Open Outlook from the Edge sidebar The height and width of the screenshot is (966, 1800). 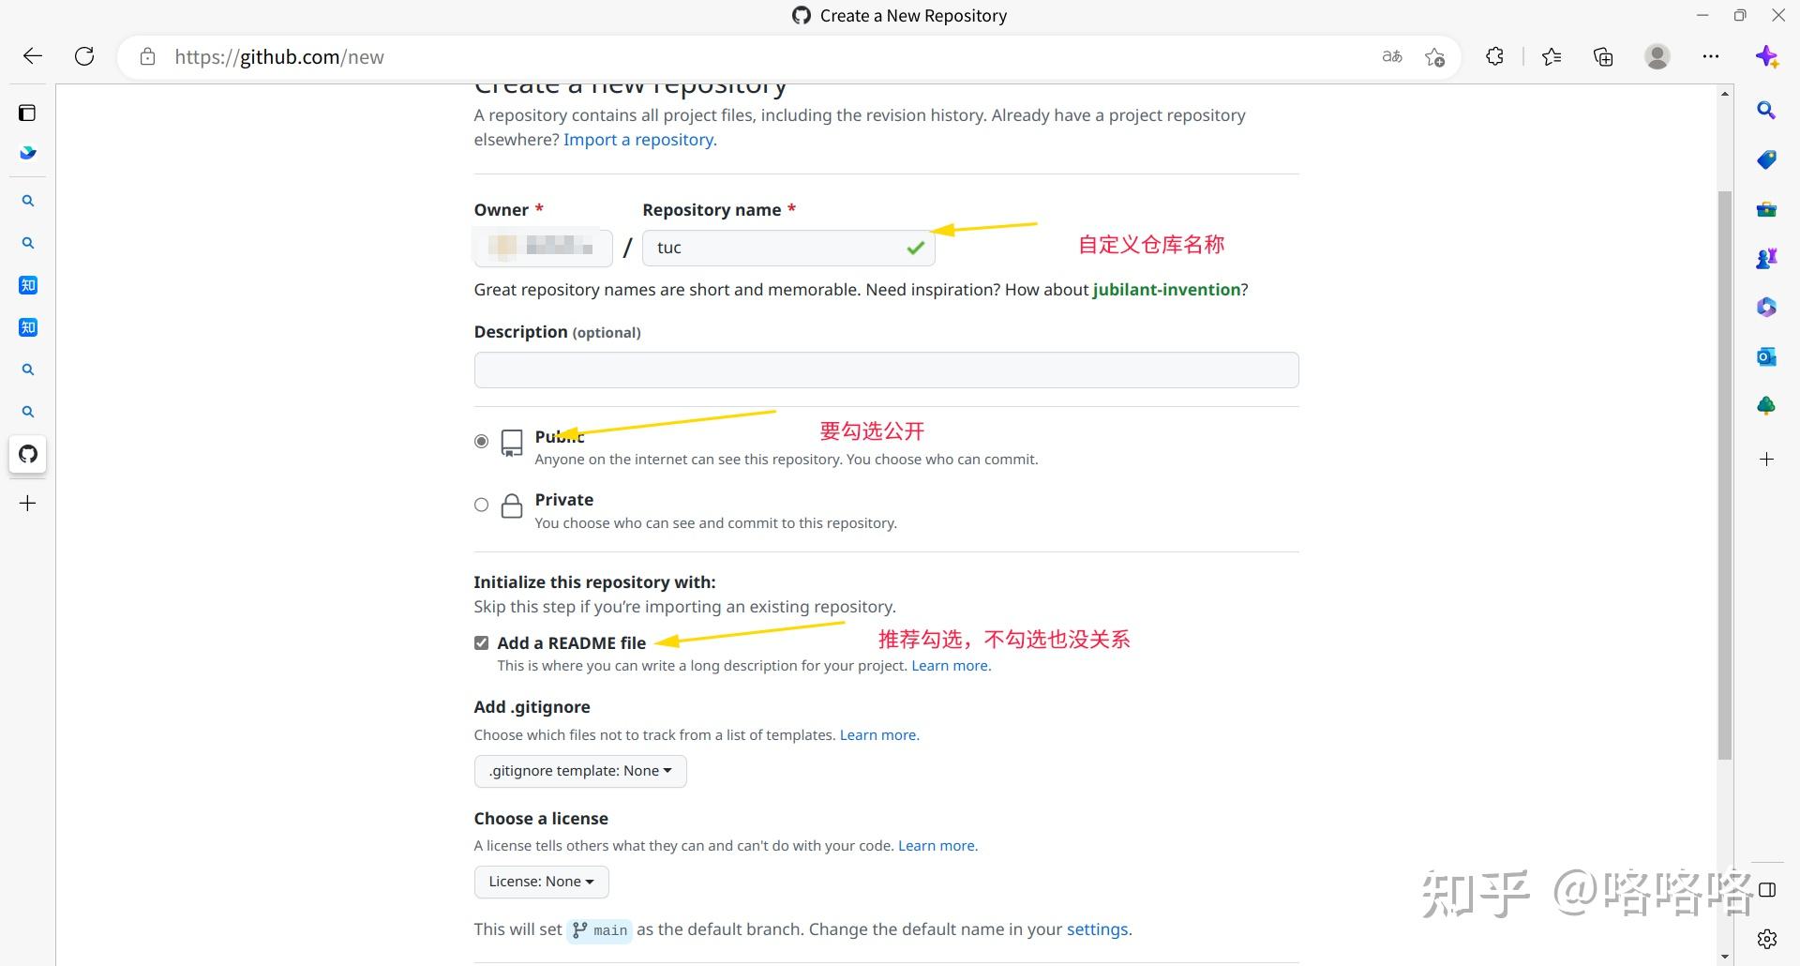tap(1767, 355)
